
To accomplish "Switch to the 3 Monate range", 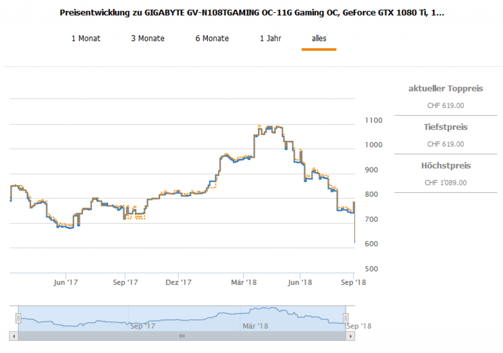I will (147, 38).
